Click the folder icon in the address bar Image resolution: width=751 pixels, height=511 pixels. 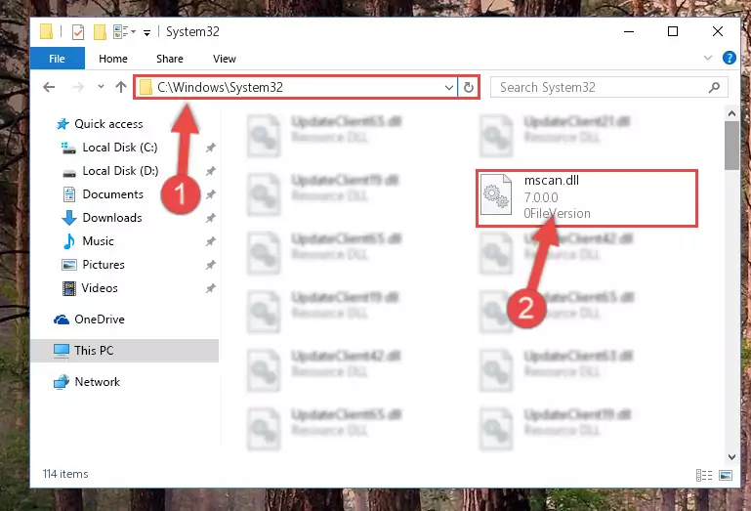coord(146,87)
